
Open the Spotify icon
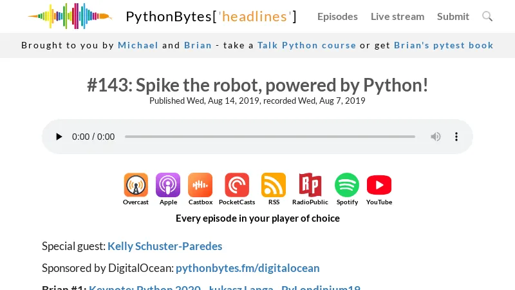[347, 186]
